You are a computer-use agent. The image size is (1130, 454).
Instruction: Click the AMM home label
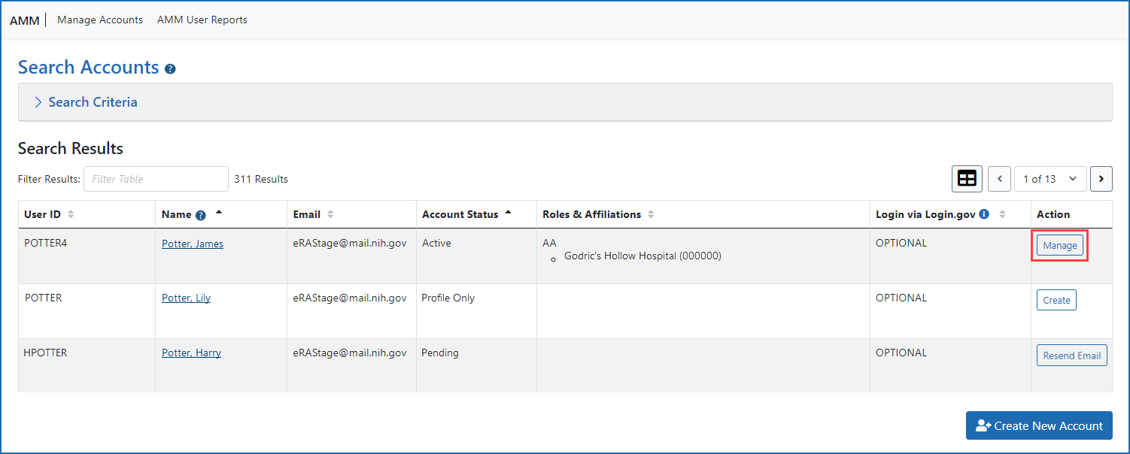[x=24, y=20]
